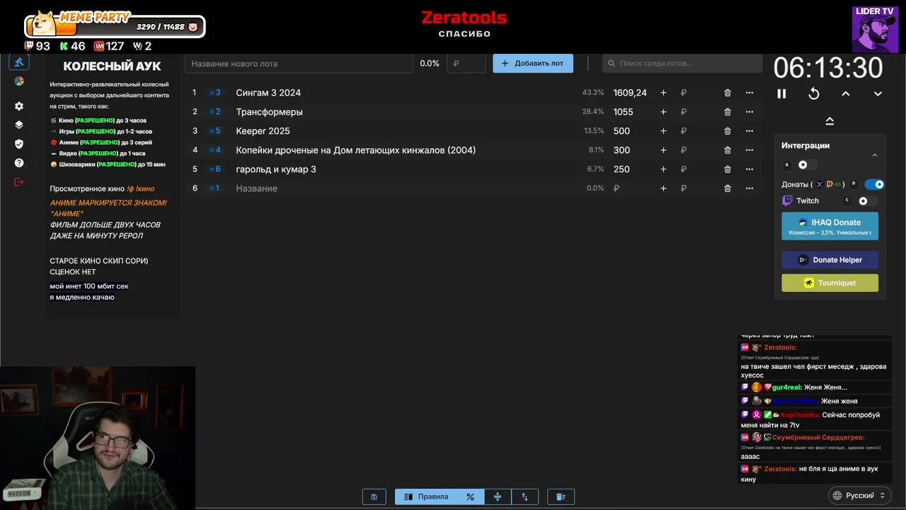Add amount plus for Трансформеры

663,112
